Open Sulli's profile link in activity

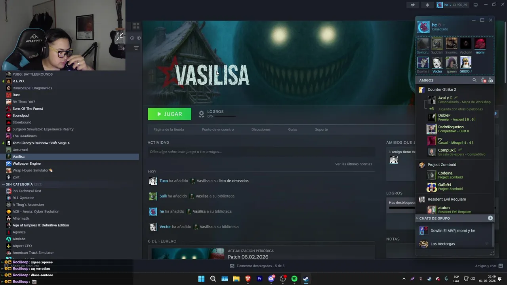pos(163,196)
